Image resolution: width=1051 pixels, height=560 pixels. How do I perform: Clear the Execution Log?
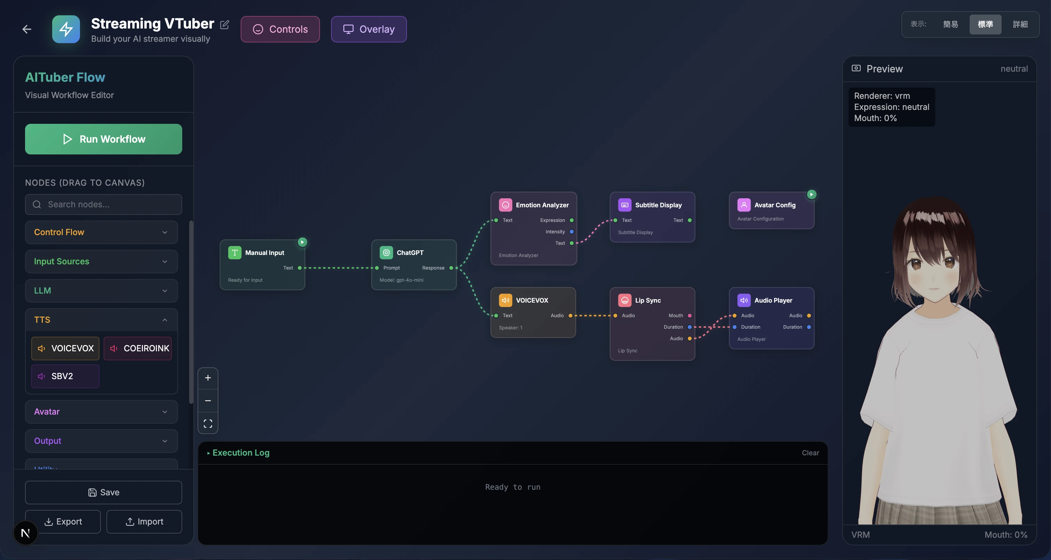click(810, 453)
